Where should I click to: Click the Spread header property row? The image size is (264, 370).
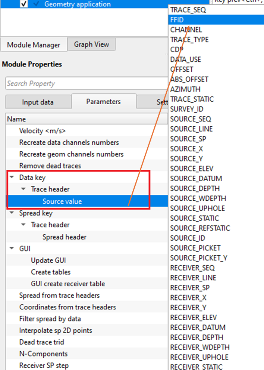coord(64,237)
